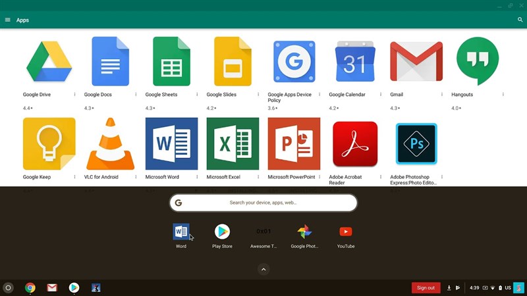This screenshot has height=296, width=527.
Task: Open options menu for Hangouts
Action: coord(503,94)
